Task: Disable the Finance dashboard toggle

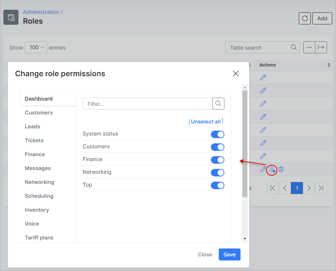Action: pyautogui.click(x=217, y=160)
